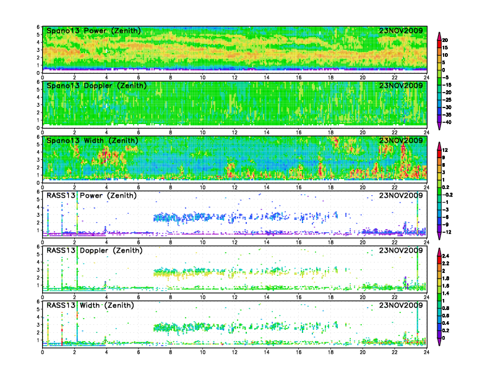The image size is (490, 378).
Task: Select the purple bottom arrow of the top colorbar
Action: point(439,126)
